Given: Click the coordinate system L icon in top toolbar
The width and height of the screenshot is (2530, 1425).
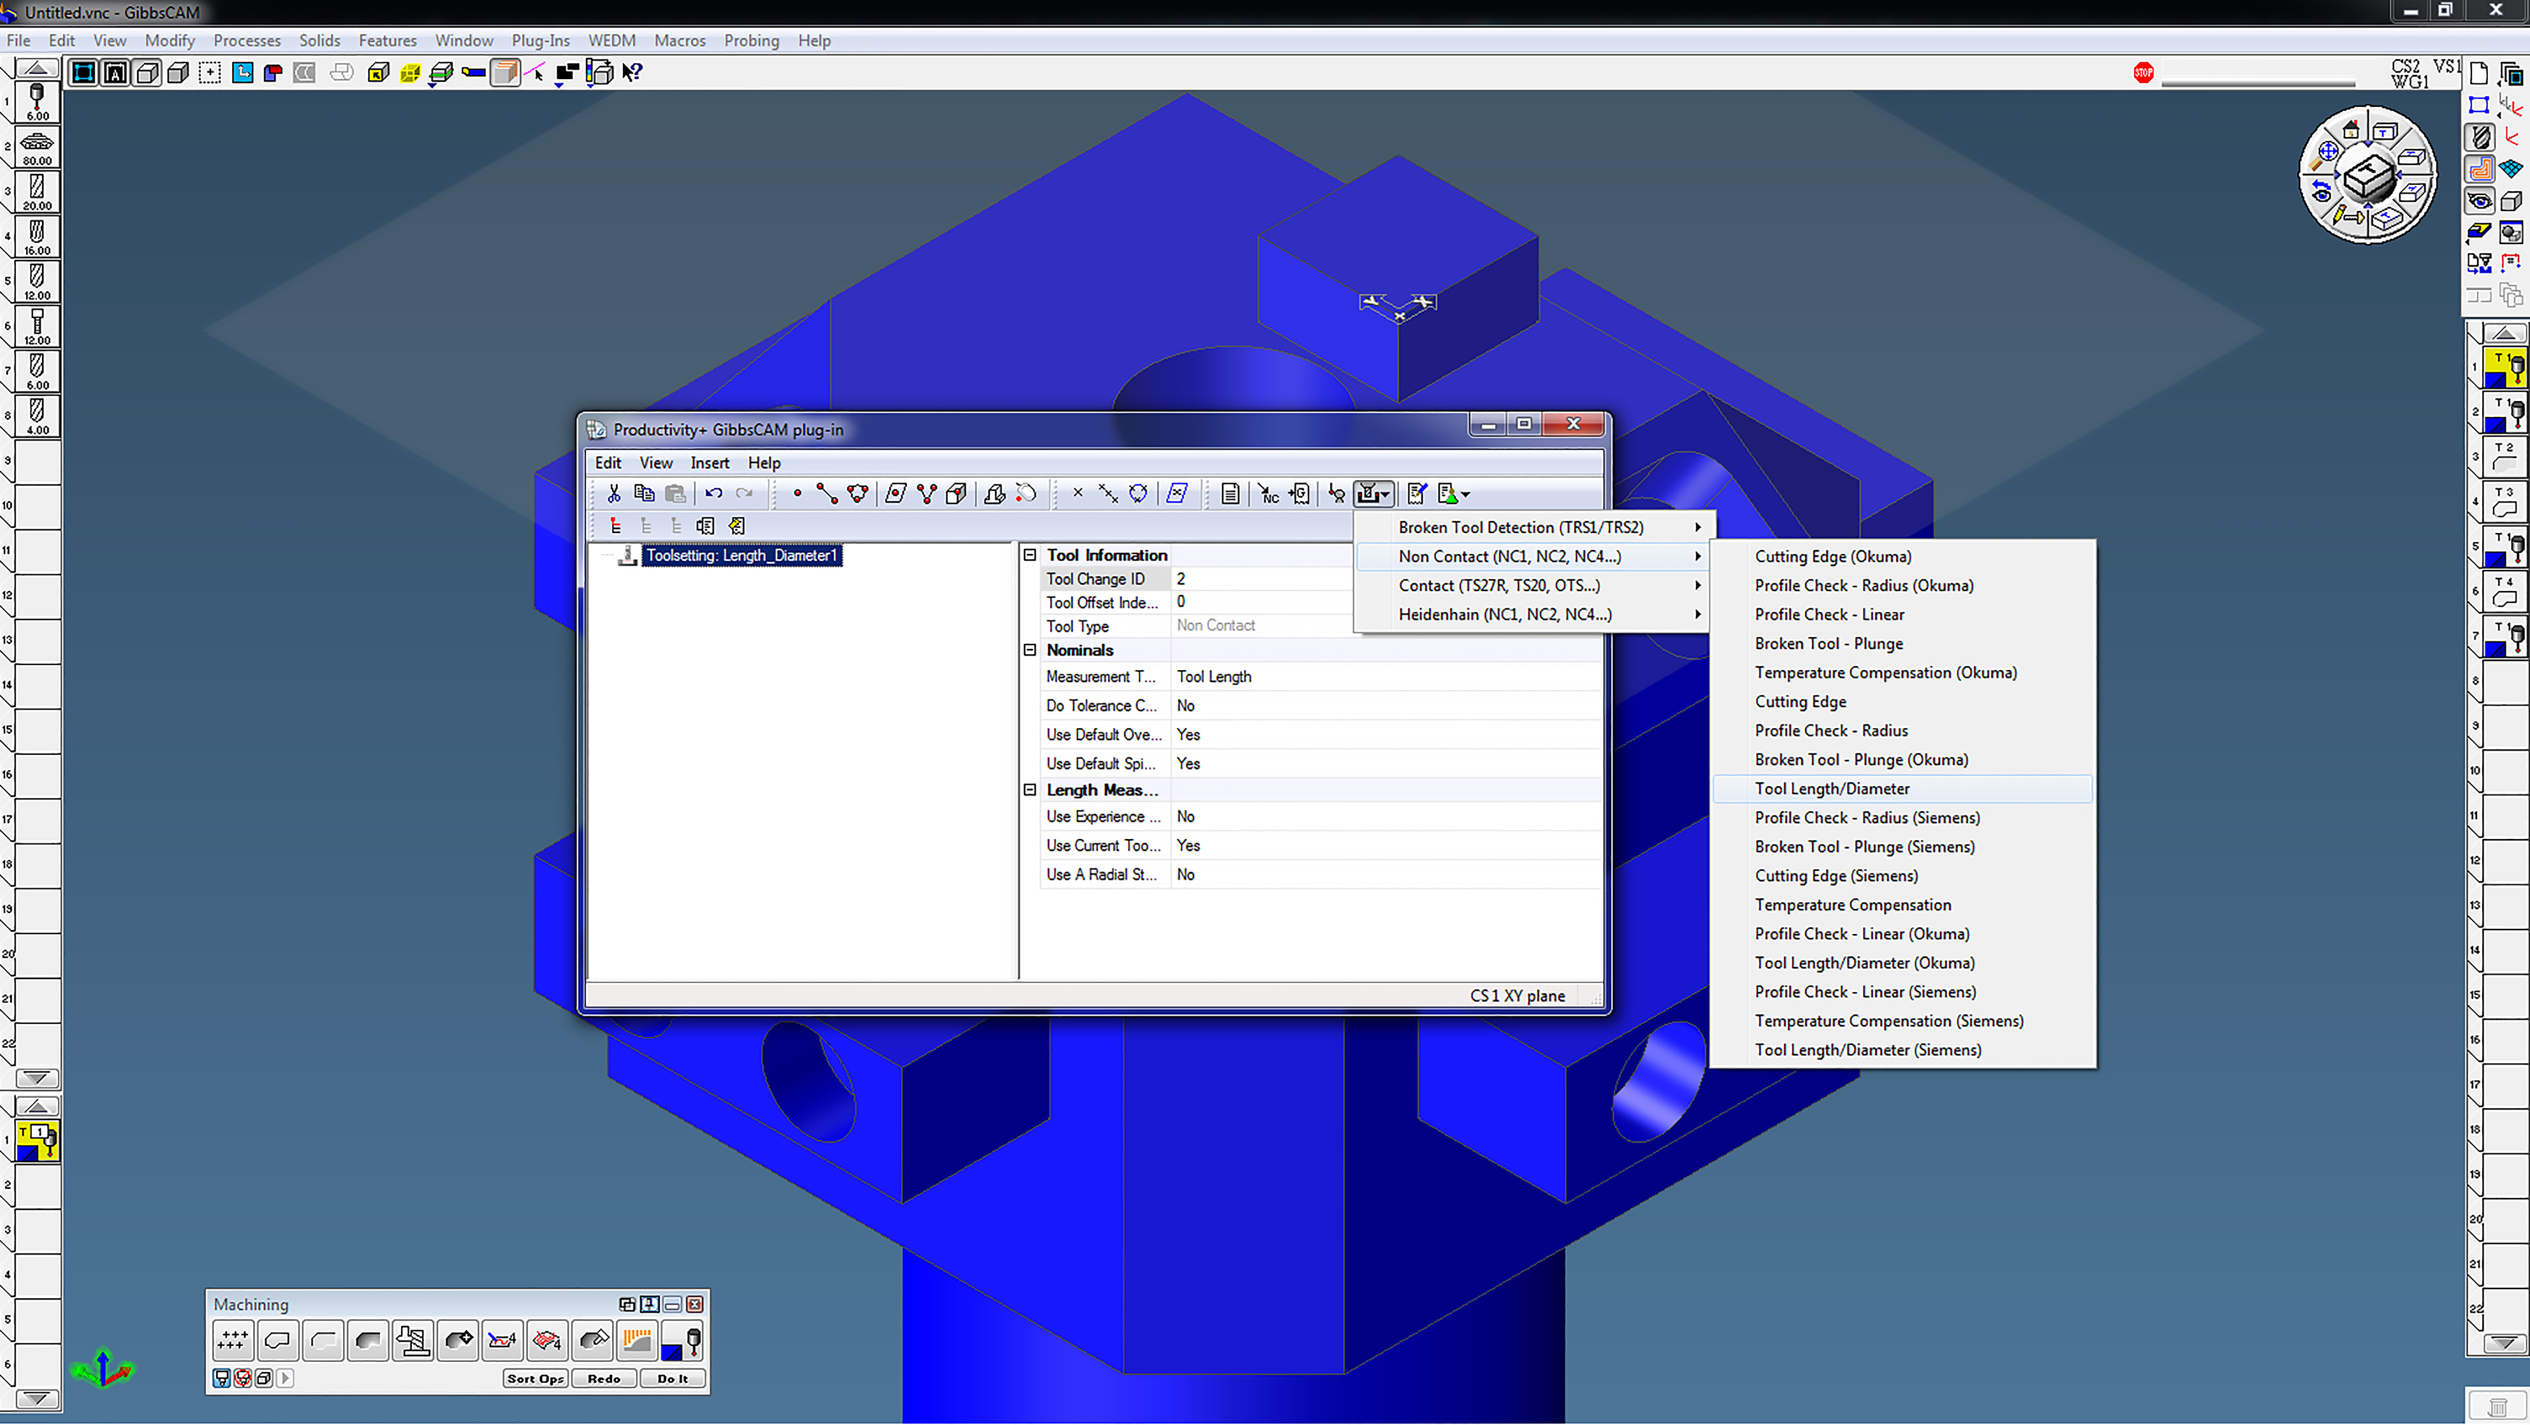Looking at the screenshot, I should (x=242, y=73).
